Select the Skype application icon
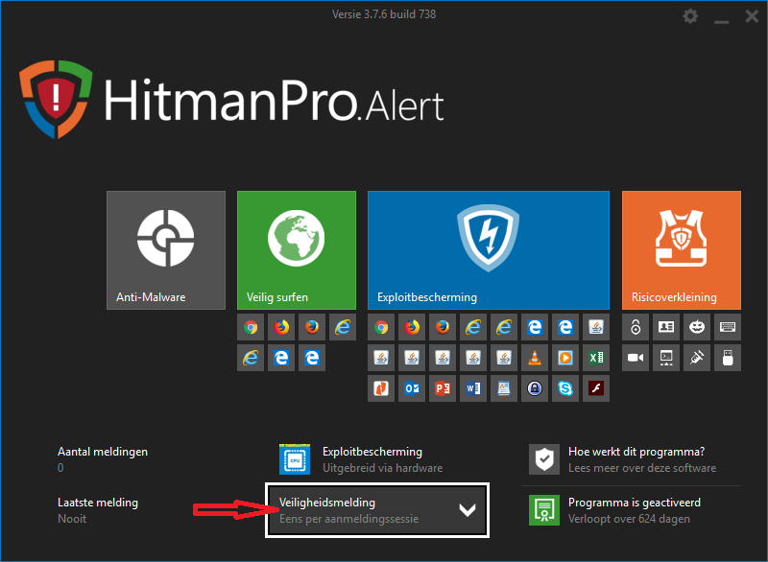768x562 pixels. click(565, 388)
